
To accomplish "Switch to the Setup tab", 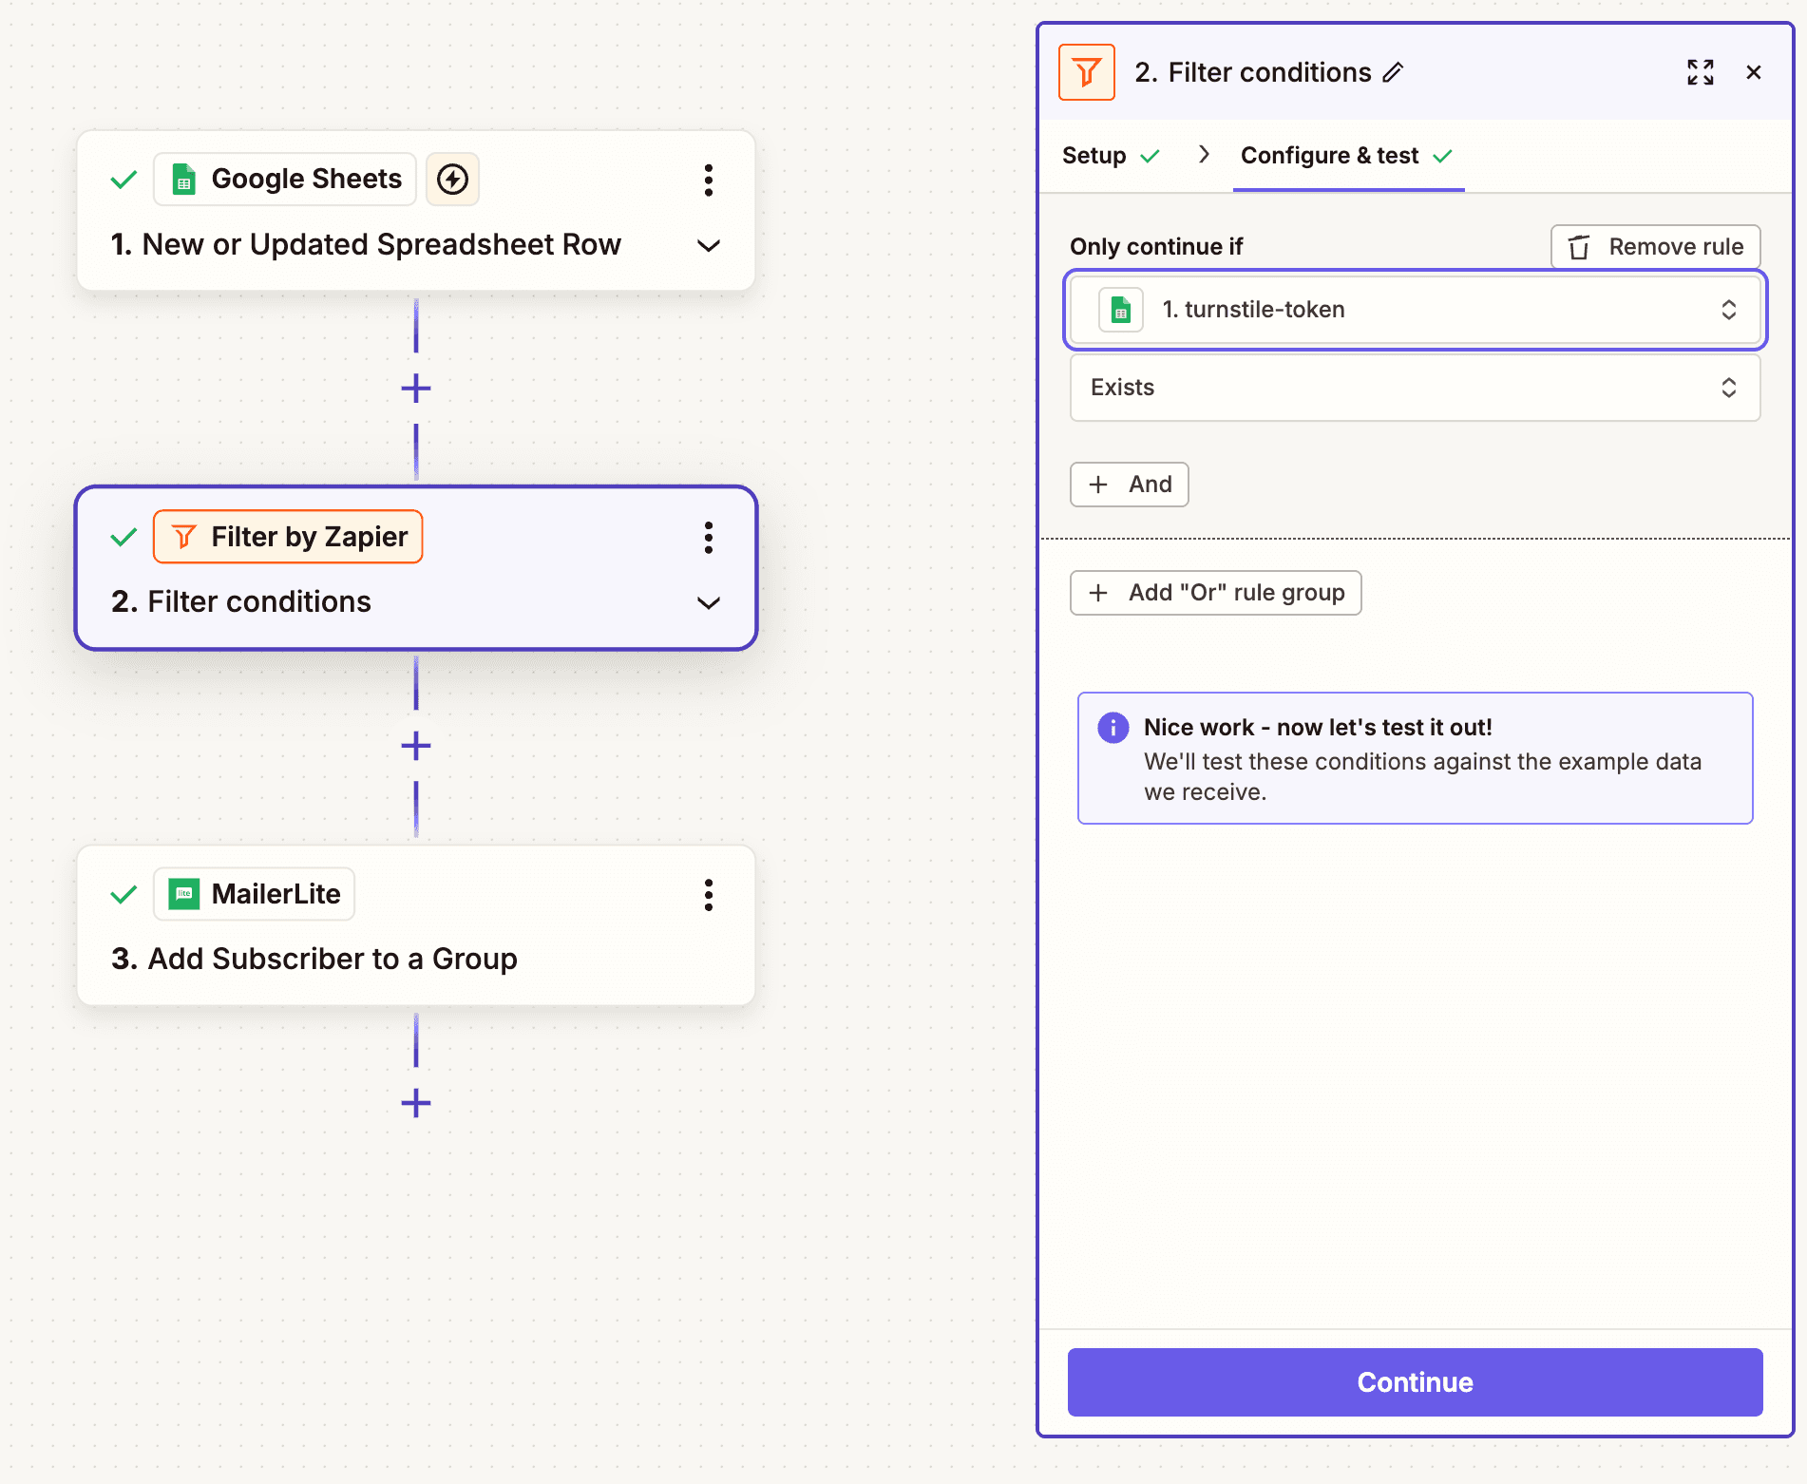I will pyautogui.click(x=1111, y=156).
